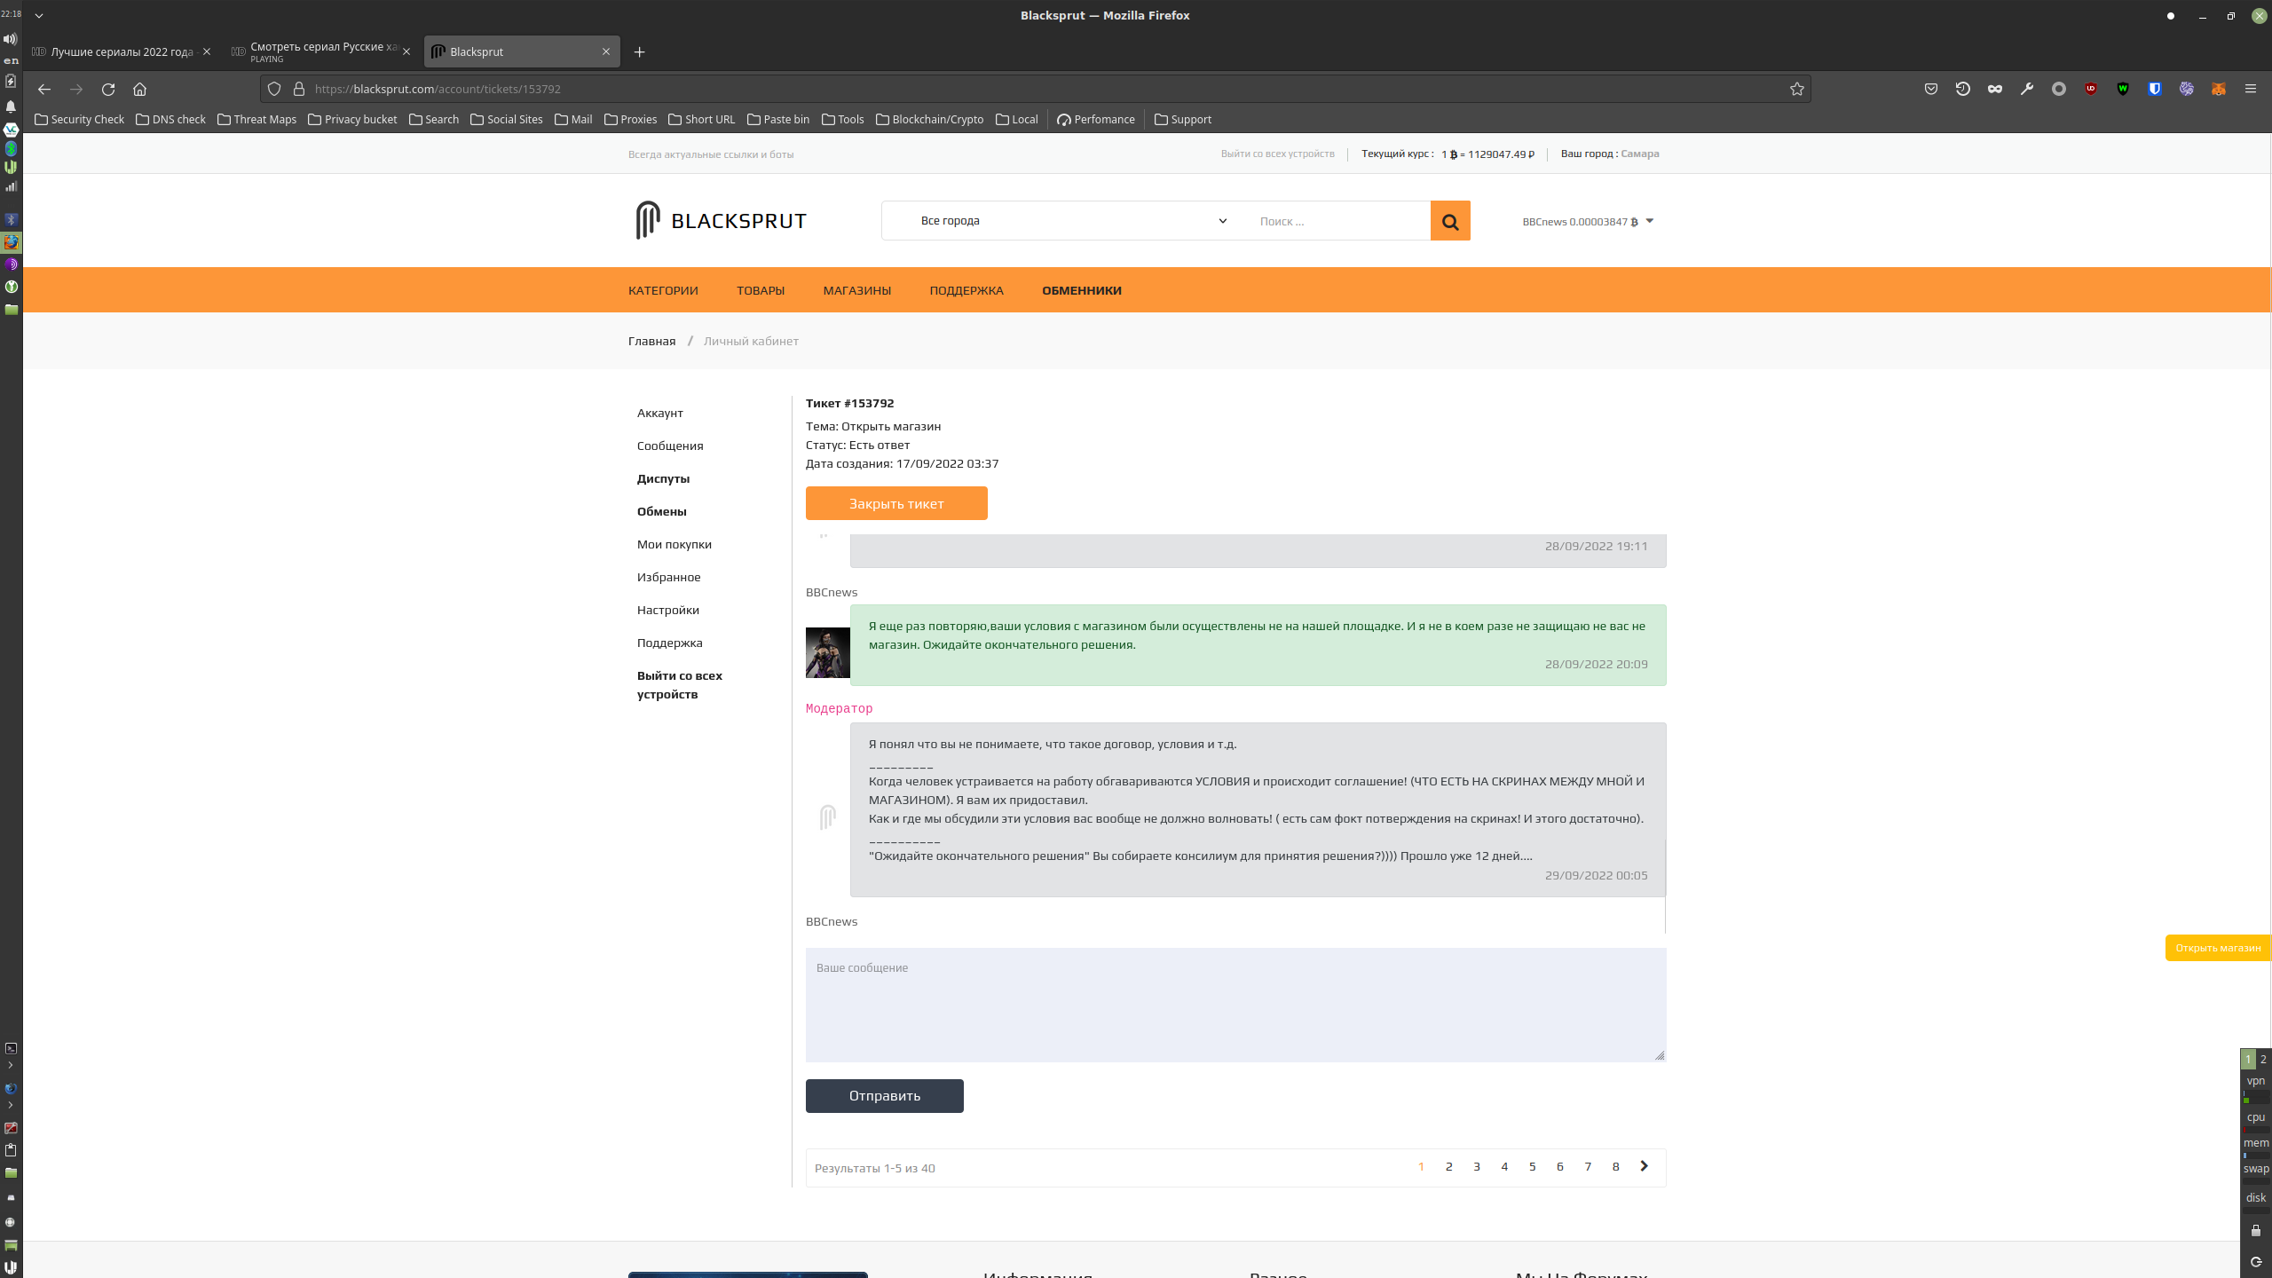Open the Pocket save icon in toolbar
Viewport: 2272px width, 1278px height.
(1931, 89)
